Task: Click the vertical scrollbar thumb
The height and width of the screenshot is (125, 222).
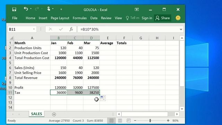Action: pos(182,63)
